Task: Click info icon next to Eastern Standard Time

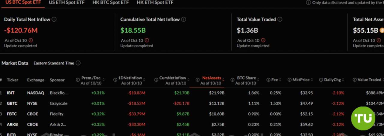Action: (78, 63)
